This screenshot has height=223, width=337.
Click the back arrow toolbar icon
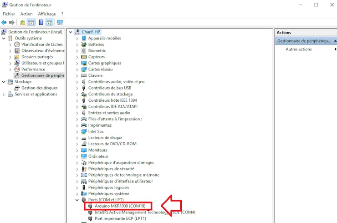pyautogui.click(x=4, y=22)
